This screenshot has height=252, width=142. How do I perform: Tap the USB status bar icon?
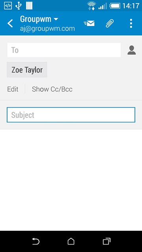pyautogui.click(x=19, y=6)
